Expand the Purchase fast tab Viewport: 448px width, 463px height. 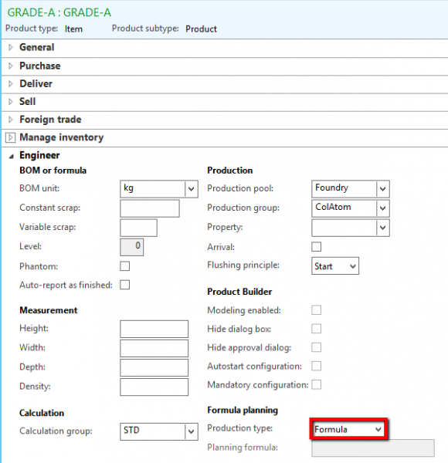coord(225,66)
